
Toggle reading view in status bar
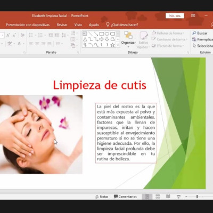tap(168, 196)
